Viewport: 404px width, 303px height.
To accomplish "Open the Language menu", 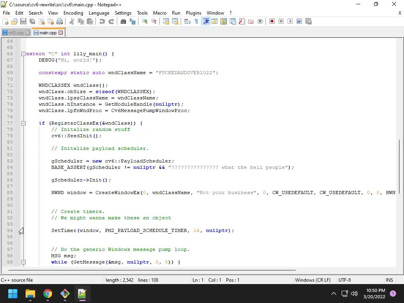I will click(x=99, y=13).
